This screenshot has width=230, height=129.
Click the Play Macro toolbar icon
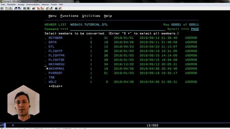pyautogui.click(x=47, y=8)
